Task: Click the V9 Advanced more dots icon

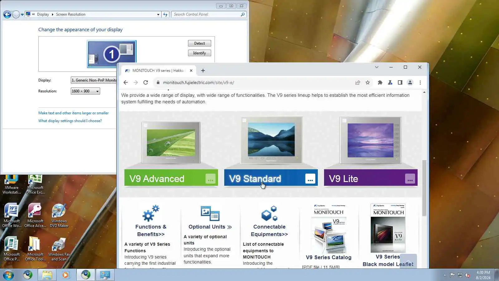Action: (211, 179)
